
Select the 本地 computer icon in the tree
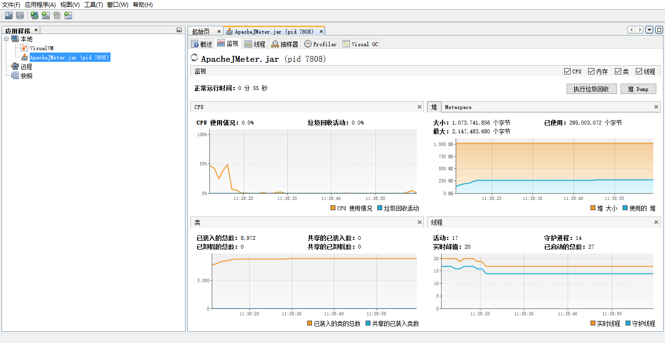[x=15, y=39]
